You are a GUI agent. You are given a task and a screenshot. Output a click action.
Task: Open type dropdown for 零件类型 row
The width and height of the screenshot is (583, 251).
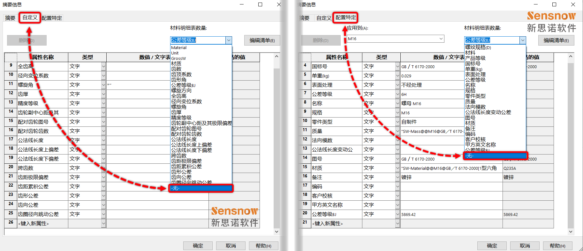click(397, 122)
